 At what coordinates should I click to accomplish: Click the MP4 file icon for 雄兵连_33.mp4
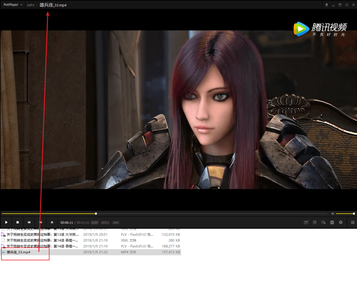pyautogui.click(x=3, y=252)
